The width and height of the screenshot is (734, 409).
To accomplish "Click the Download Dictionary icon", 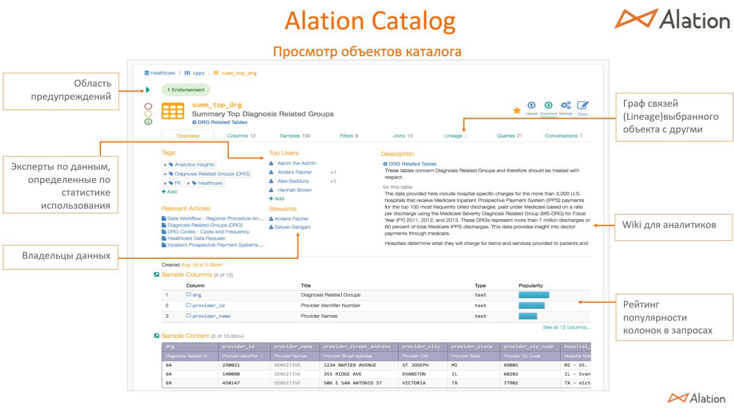I will click(x=548, y=106).
